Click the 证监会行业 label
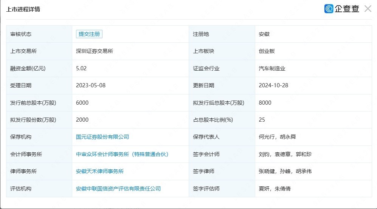Image resolution: width=377 pixels, height=209 pixels. tap(206, 68)
